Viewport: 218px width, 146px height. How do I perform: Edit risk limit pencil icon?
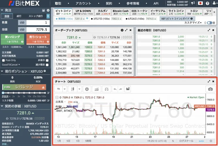click(x=48, y=100)
